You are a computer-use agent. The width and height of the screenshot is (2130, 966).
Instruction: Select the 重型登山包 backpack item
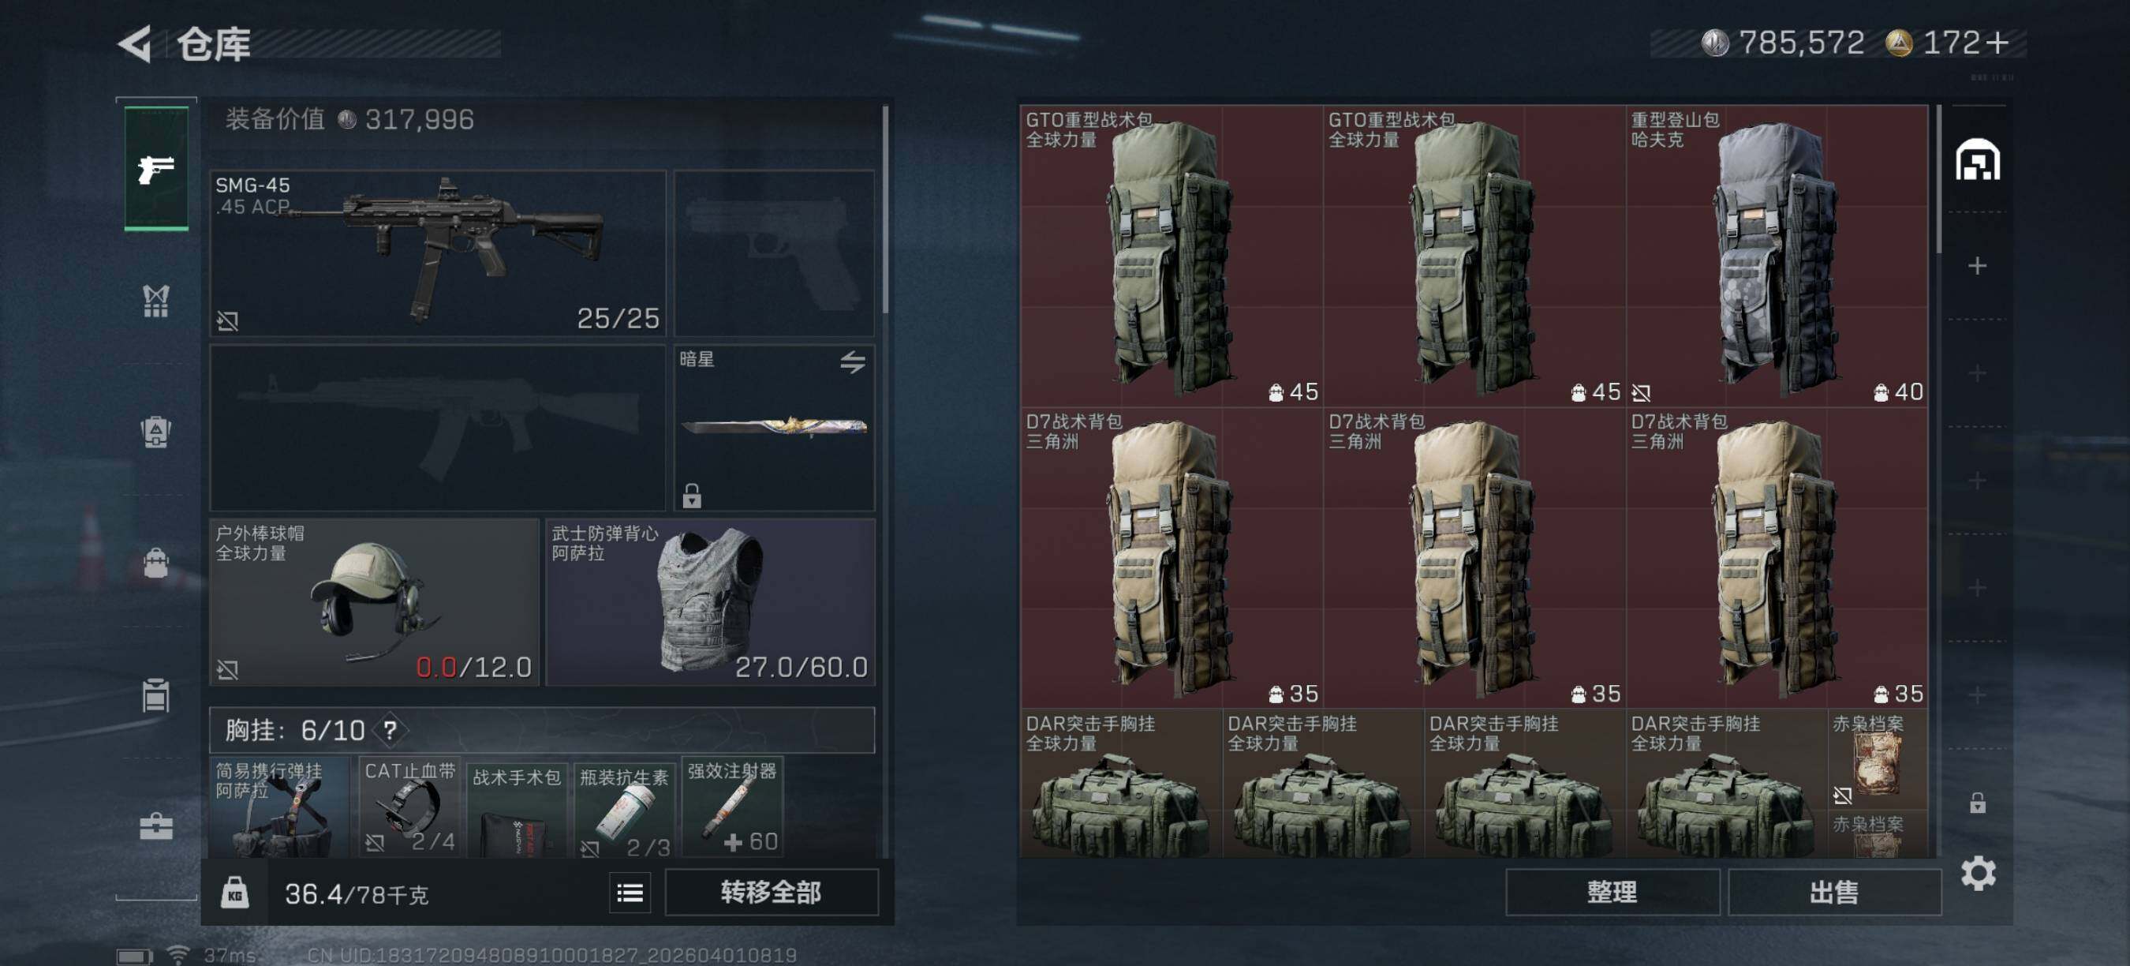pyautogui.click(x=1777, y=256)
